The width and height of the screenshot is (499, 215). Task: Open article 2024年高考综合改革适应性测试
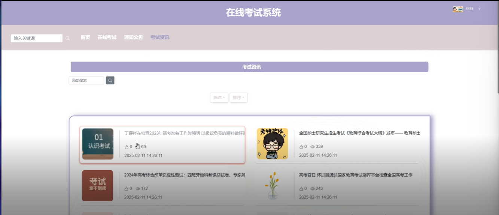point(185,175)
